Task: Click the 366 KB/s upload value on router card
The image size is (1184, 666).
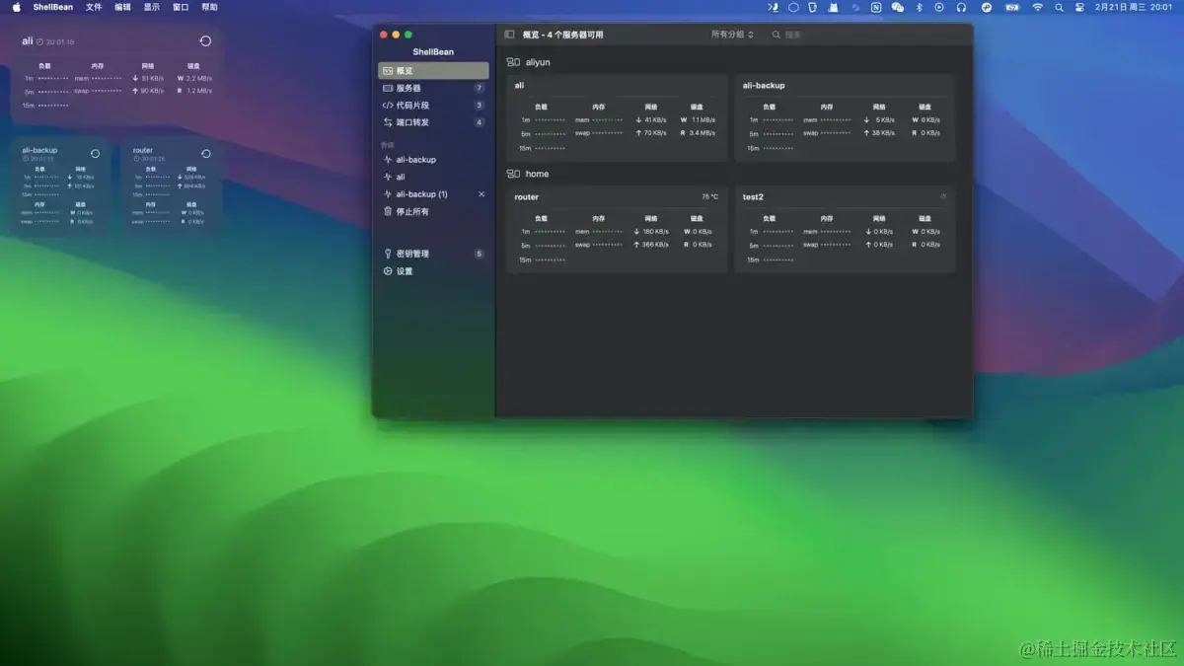Action: click(654, 245)
